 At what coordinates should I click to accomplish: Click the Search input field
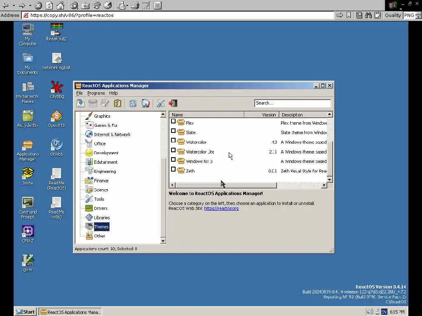[293, 103]
